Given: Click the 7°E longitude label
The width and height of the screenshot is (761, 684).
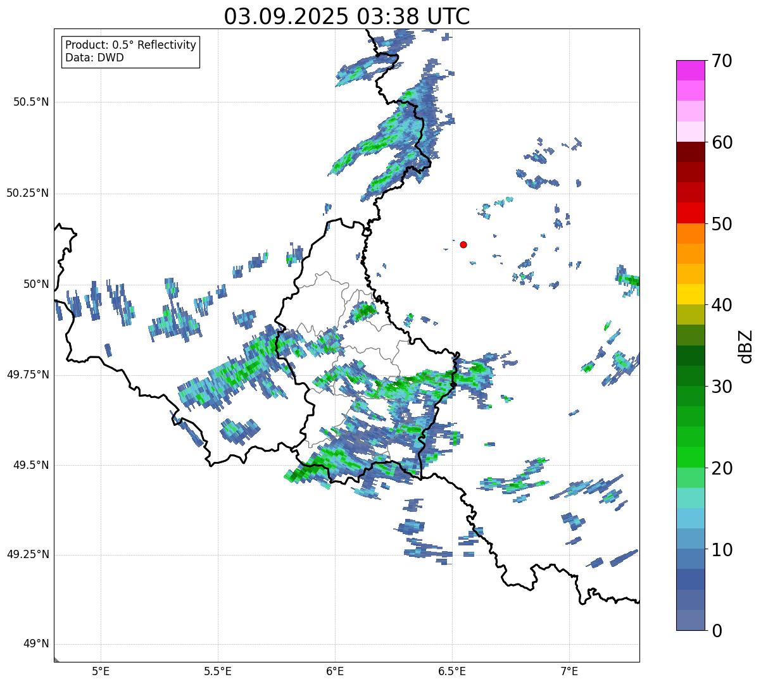Looking at the screenshot, I should [x=569, y=671].
